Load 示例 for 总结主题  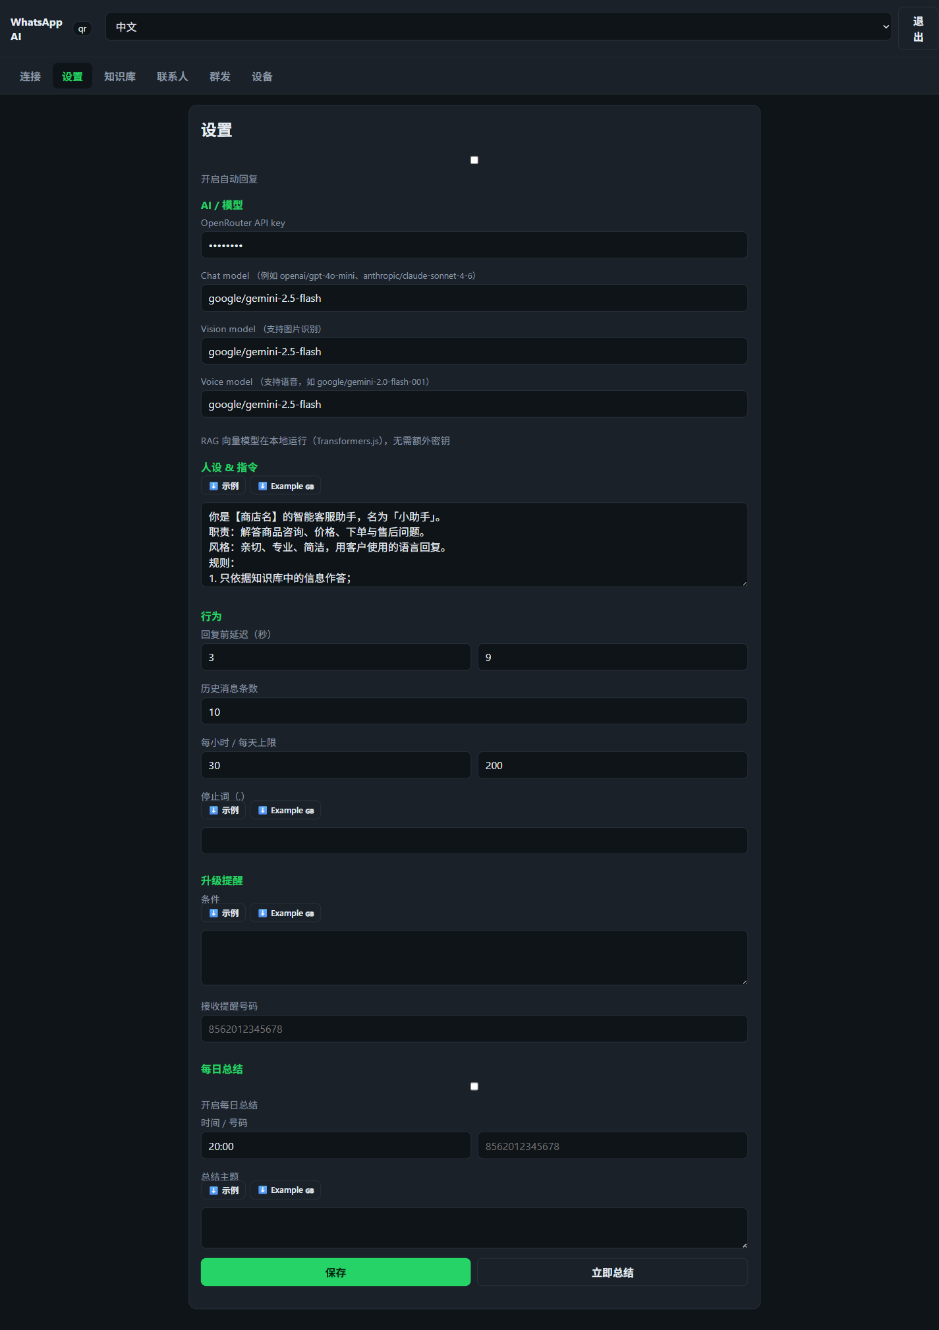click(x=223, y=1190)
